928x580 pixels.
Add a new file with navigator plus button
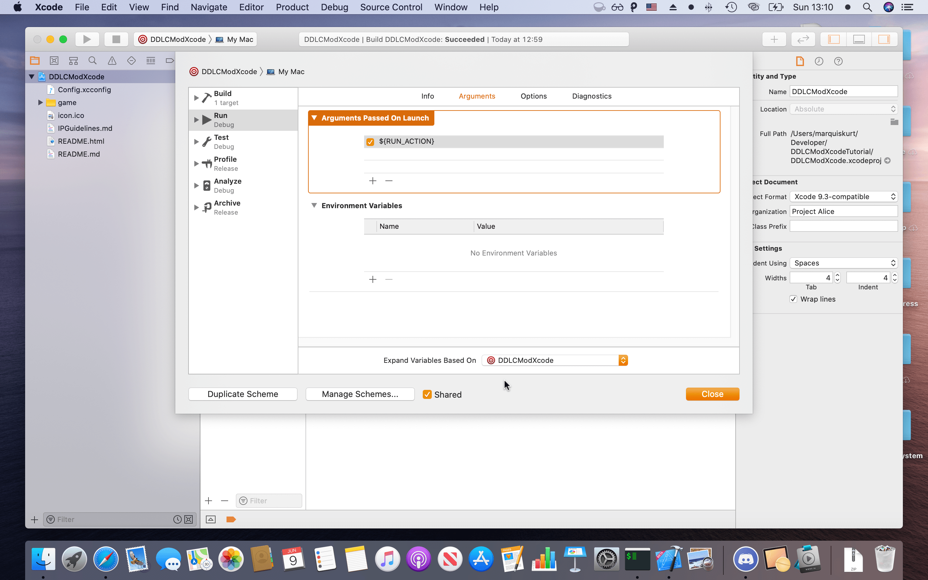tap(34, 519)
